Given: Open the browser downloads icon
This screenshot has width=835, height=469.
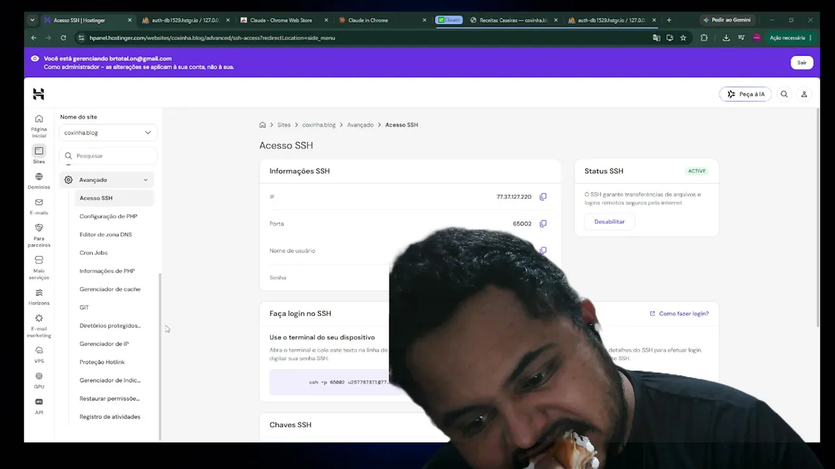Looking at the screenshot, I should coord(726,38).
